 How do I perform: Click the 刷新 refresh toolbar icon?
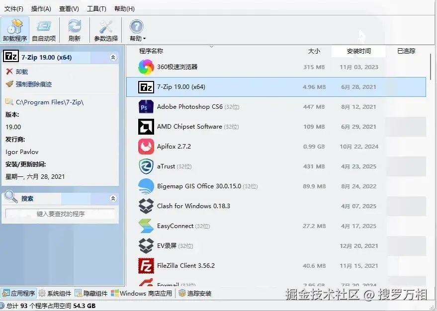pos(75,30)
